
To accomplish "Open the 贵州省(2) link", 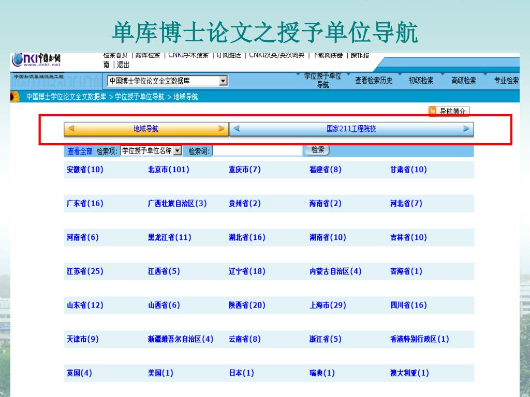I will coord(245,204).
